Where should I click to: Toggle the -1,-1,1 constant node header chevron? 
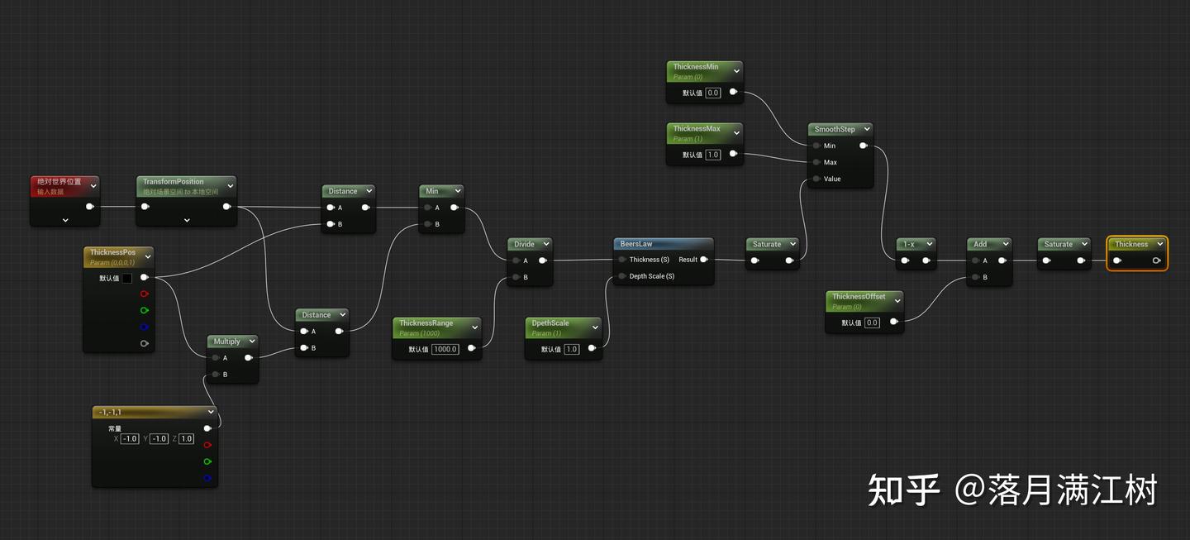pos(211,412)
